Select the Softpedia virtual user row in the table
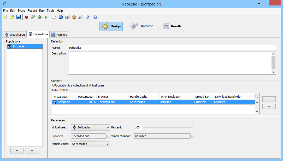283x161 pixels. (x=154, y=102)
